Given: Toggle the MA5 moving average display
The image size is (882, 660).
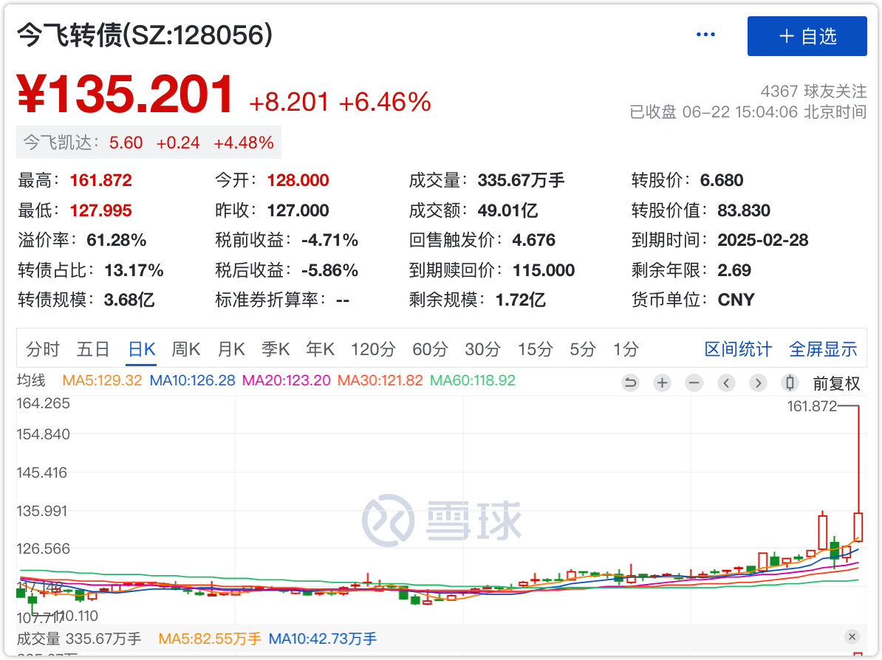Looking at the screenshot, I should (x=112, y=382).
